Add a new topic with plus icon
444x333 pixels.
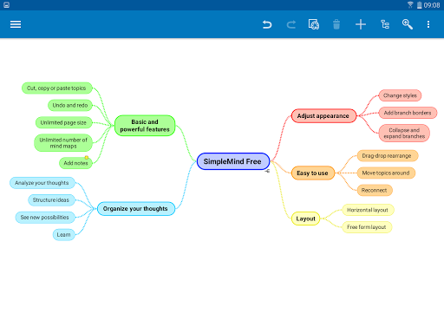point(361,24)
